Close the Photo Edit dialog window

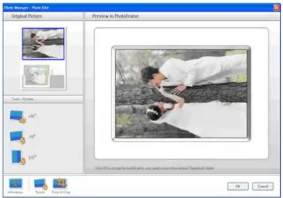[x=277, y=7]
